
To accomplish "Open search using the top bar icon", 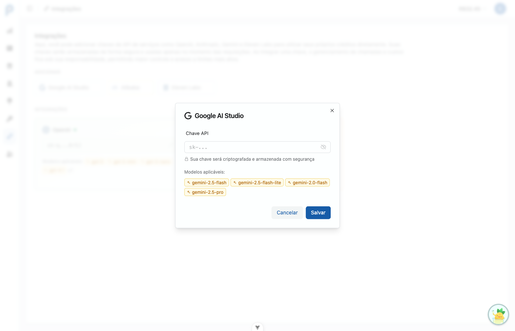I will [29, 8].
